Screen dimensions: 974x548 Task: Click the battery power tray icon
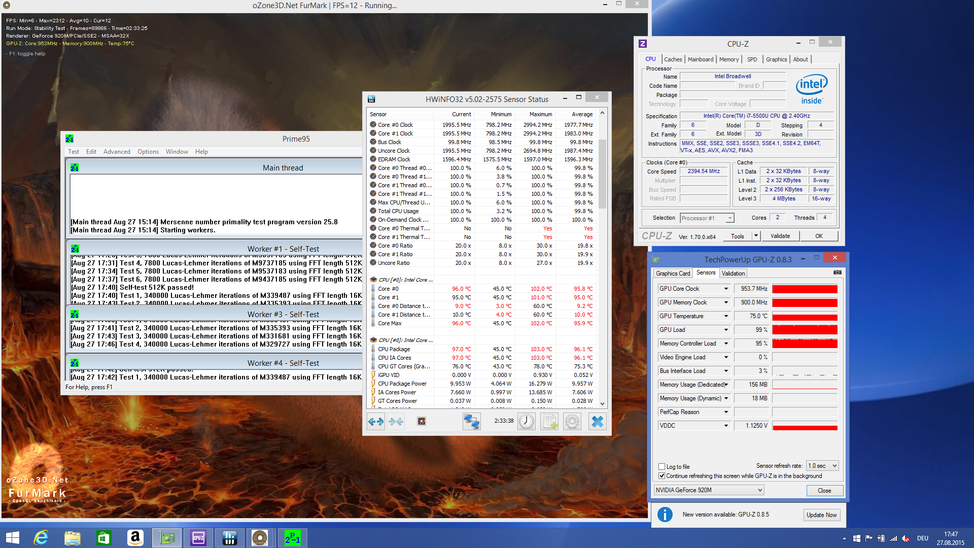881,538
